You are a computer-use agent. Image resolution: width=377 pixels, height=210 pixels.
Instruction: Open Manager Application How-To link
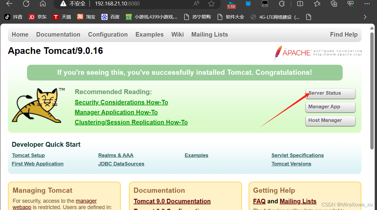[x=116, y=112]
